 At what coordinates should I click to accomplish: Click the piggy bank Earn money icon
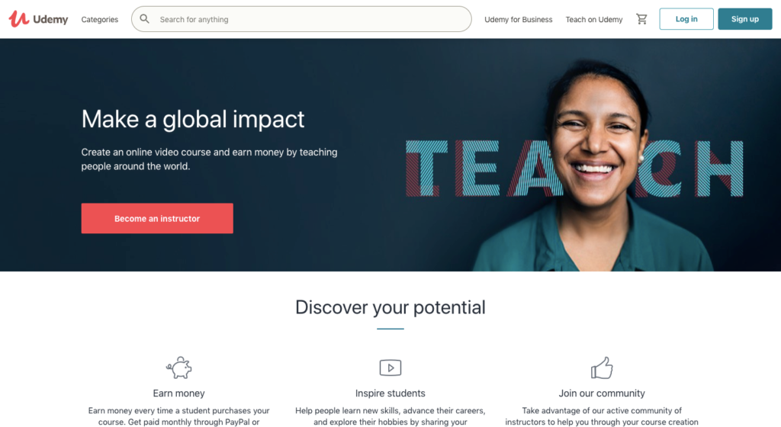[x=178, y=368]
